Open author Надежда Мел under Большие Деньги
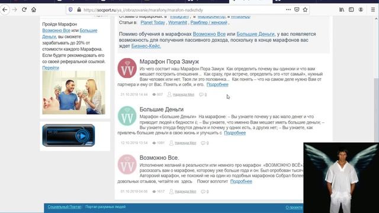 185,143
